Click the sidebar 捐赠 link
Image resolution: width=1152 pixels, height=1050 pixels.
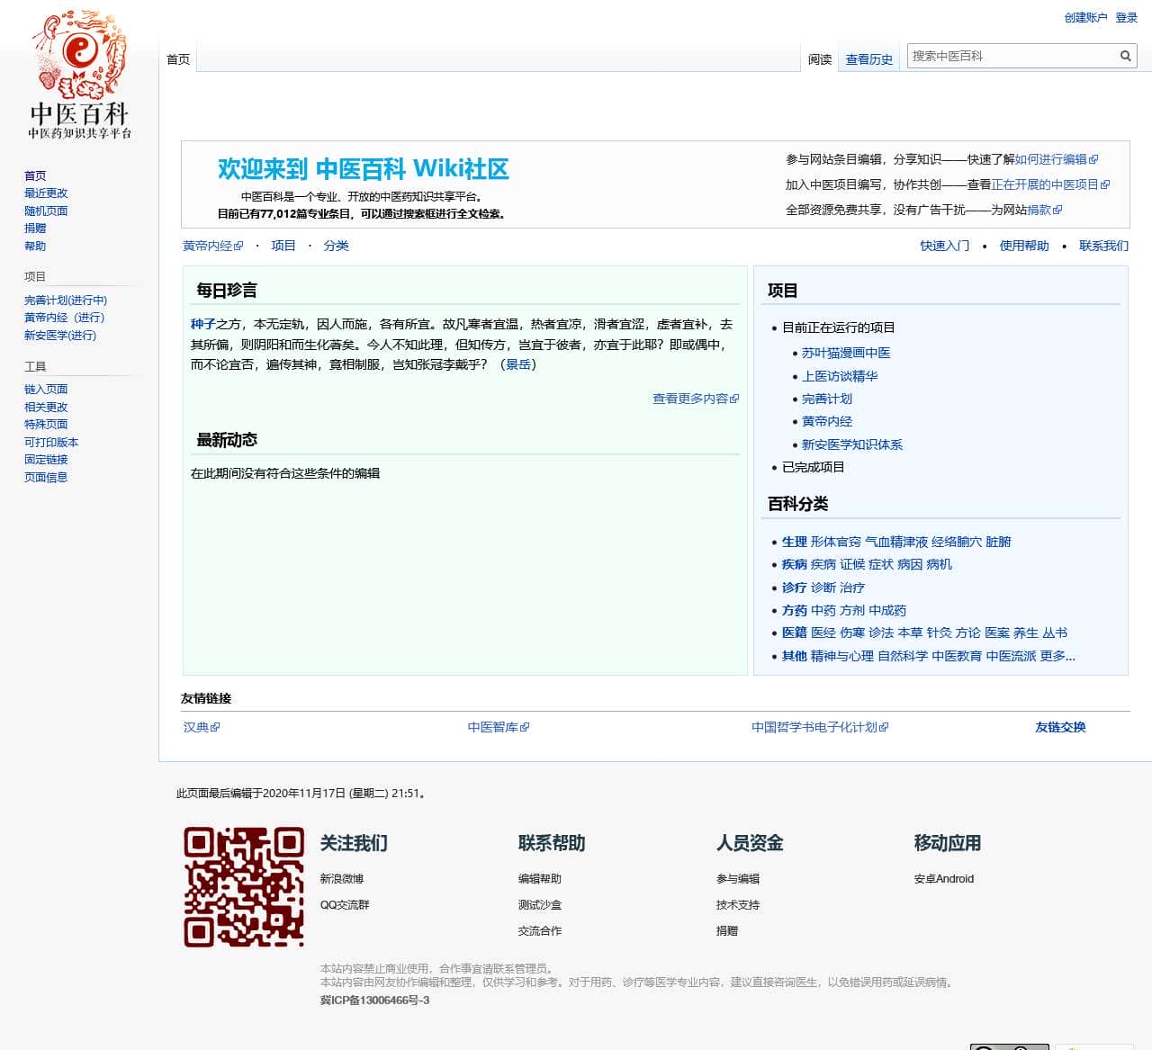[x=35, y=229]
